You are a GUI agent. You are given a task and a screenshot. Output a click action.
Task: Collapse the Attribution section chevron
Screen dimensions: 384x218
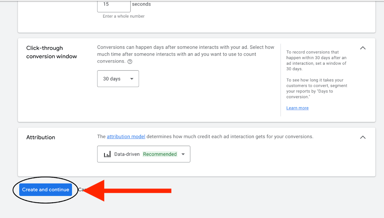click(x=363, y=137)
